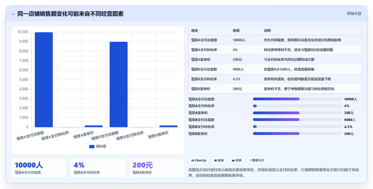Screen dimensions: 373x189
Task: Click the description starting with '效率有所提高'
Action: [x=297, y=79]
